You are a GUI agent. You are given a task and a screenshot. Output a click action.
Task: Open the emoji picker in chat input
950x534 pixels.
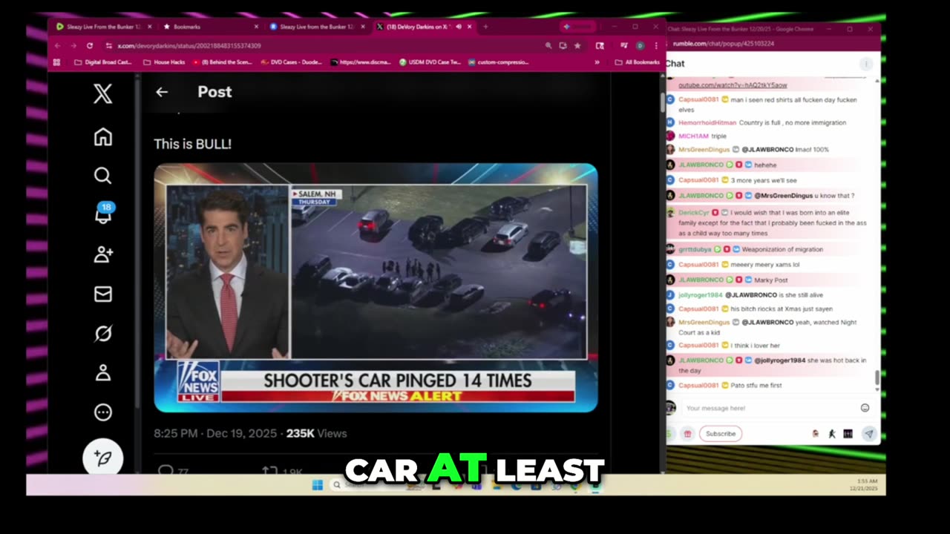(x=865, y=408)
